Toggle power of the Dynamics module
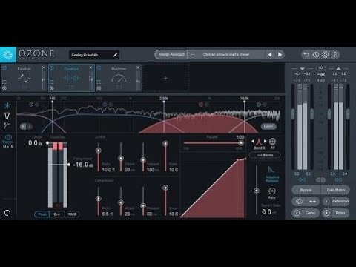Screen dimensions: 356x267 (x=51, y=67)
